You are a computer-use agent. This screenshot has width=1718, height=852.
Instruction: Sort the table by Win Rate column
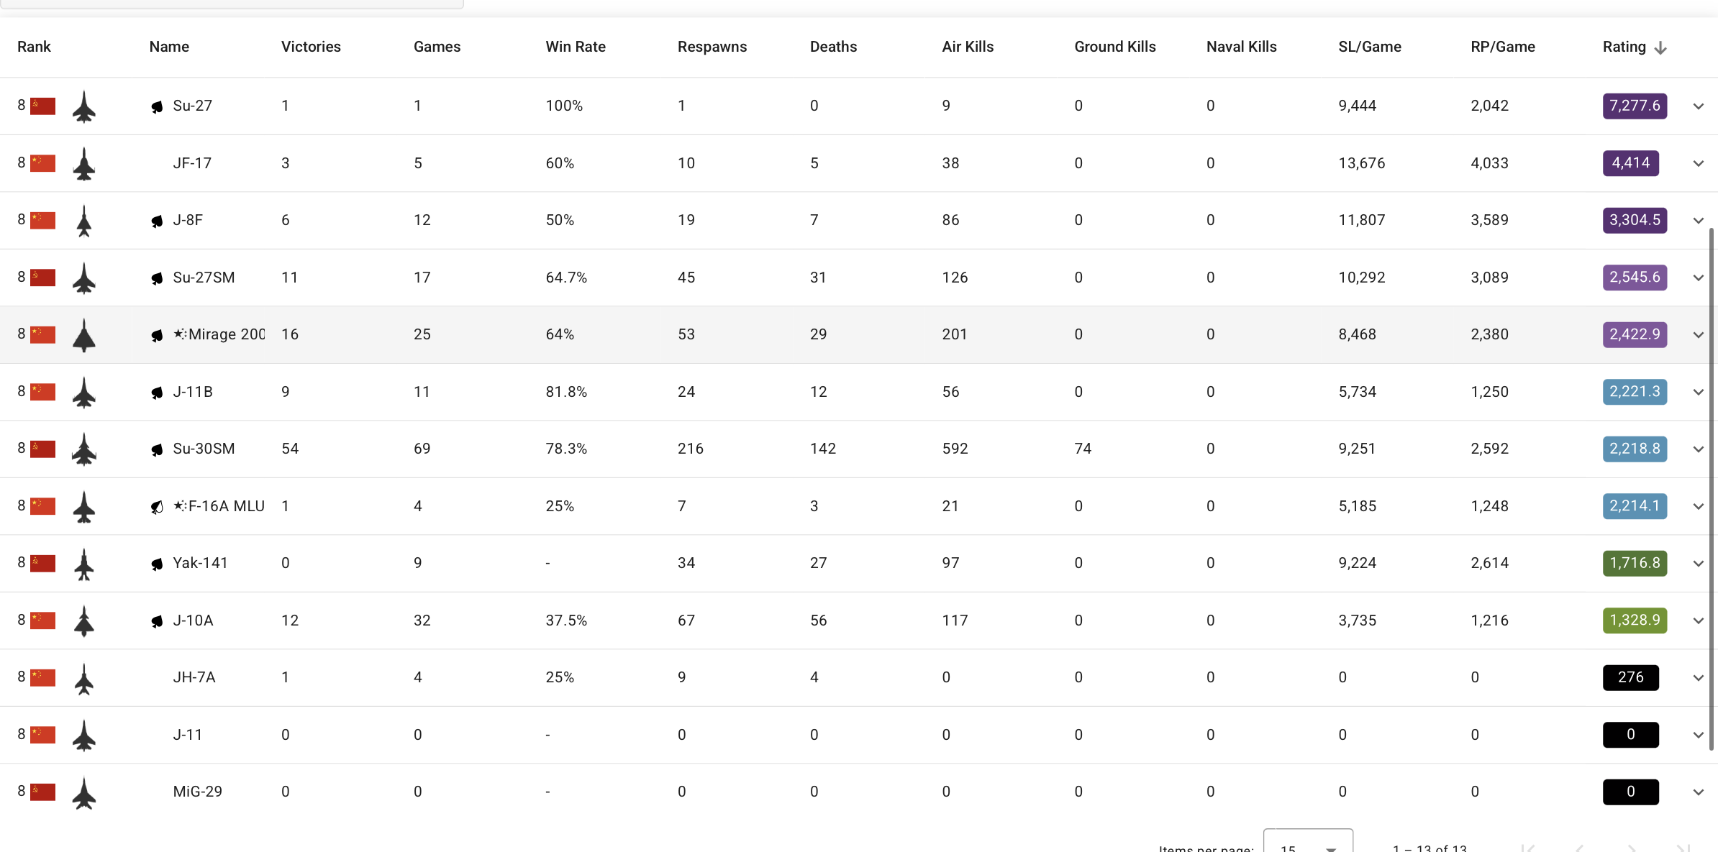pos(576,47)
